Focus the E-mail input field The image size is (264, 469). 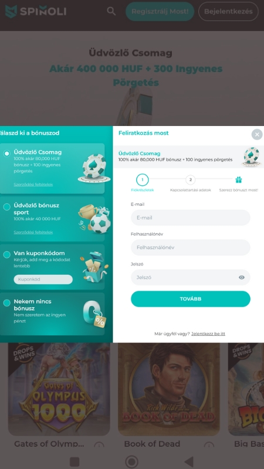coord(190,217)
